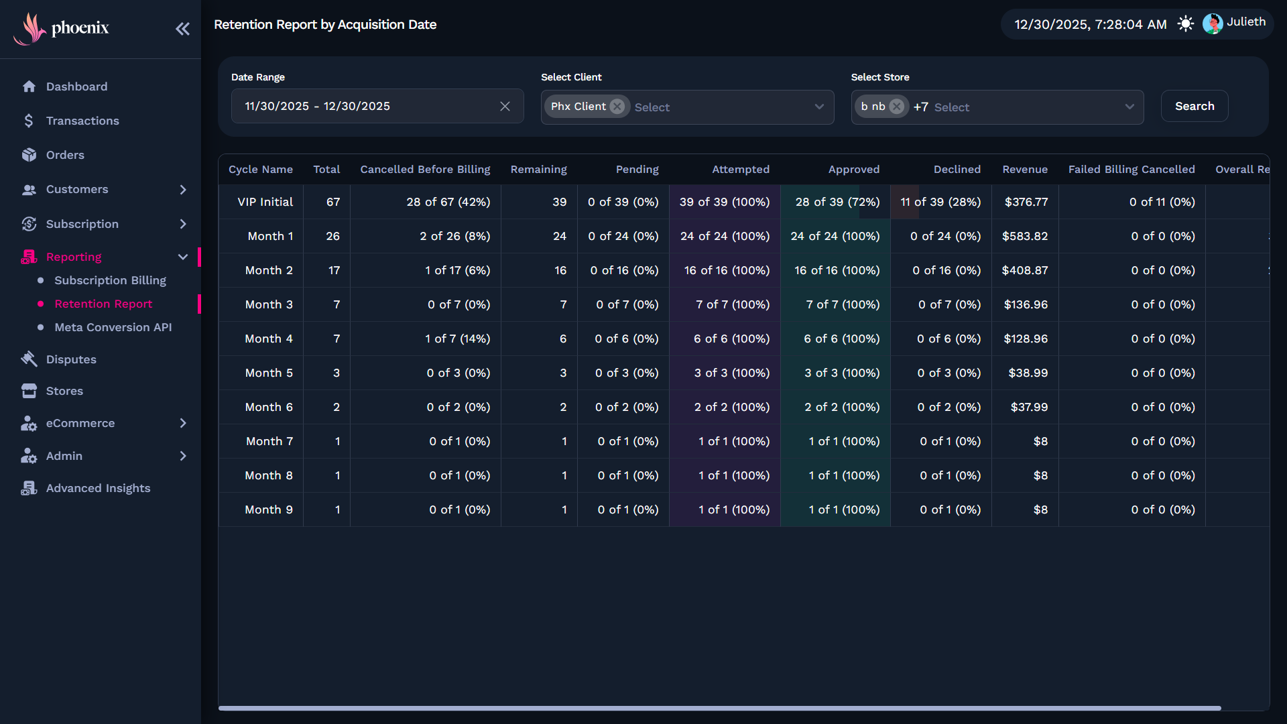The image size is (1287, 724).
Task: Expand the Customers submenu
Action: pos(183,190)
